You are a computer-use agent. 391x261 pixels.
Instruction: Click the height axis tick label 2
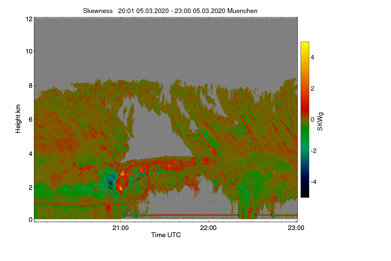pos(31,187)
